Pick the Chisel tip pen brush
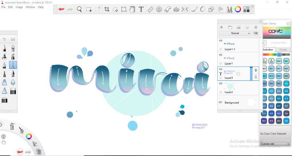292x156 pixels. pyautogui.click(x=13, y=56)
